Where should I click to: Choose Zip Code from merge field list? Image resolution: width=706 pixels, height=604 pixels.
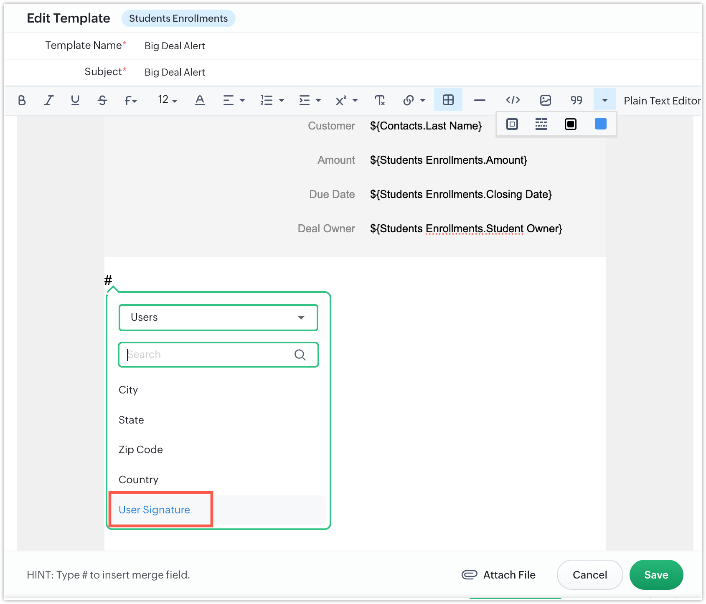(x=141, y=449)
